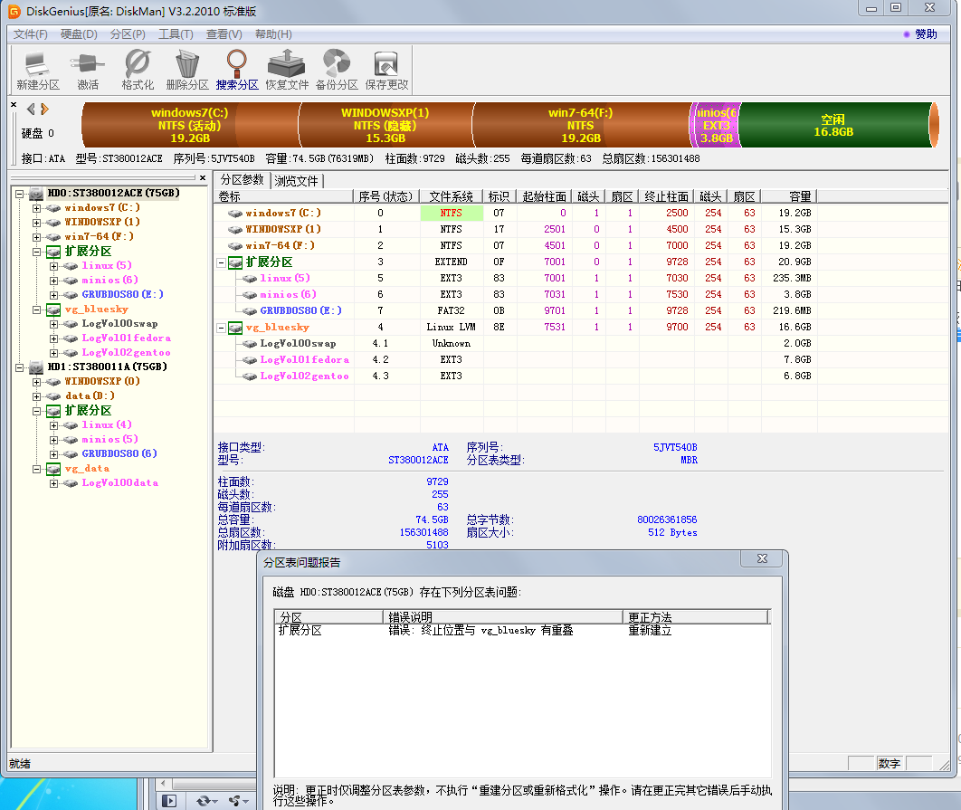Click the 文件系统 column header
The image size is (961, 810).
[451, 196]
